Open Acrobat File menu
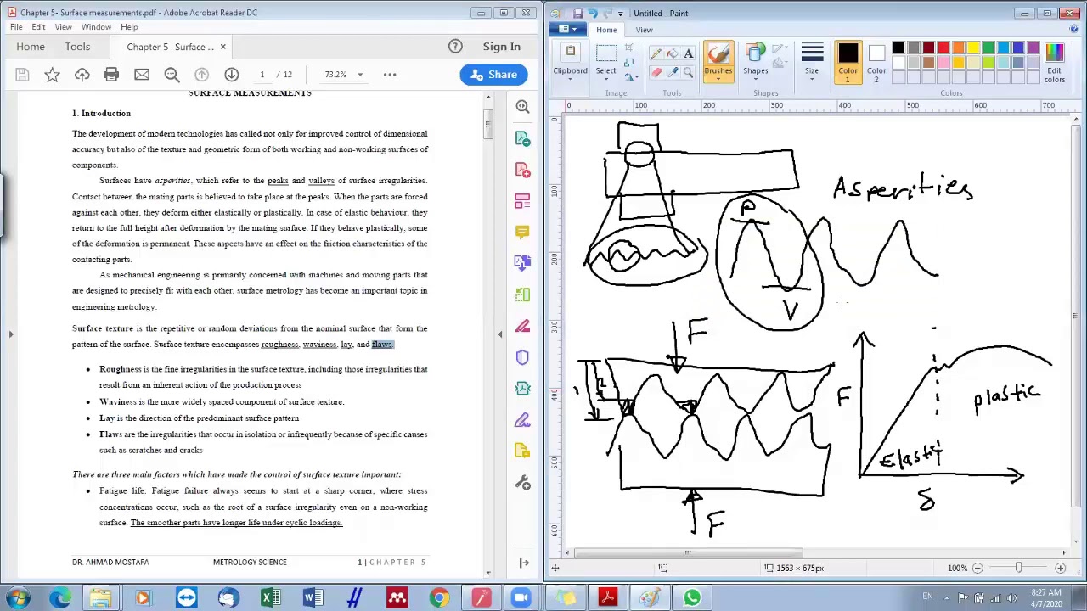This screenshot has width=1087, height=611. coord(16,27)
